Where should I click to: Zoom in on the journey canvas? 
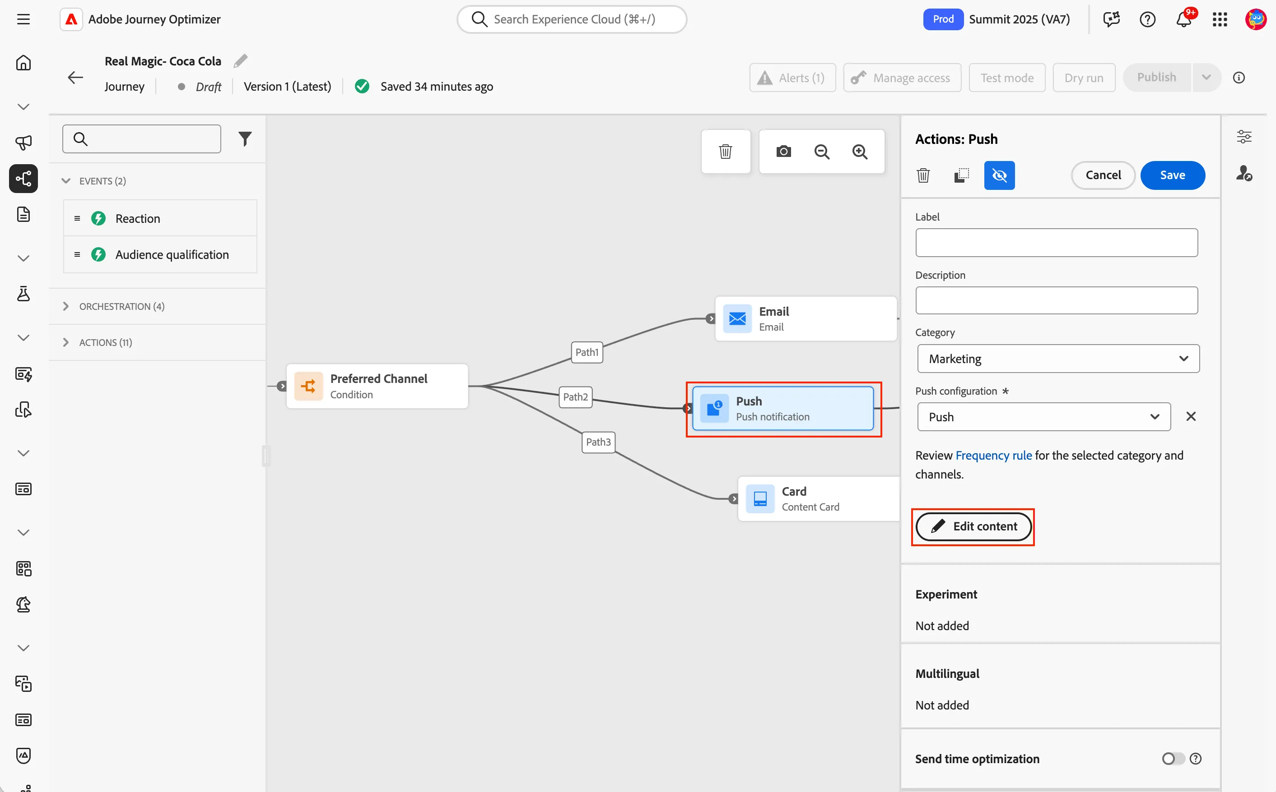tap(860, 152)
